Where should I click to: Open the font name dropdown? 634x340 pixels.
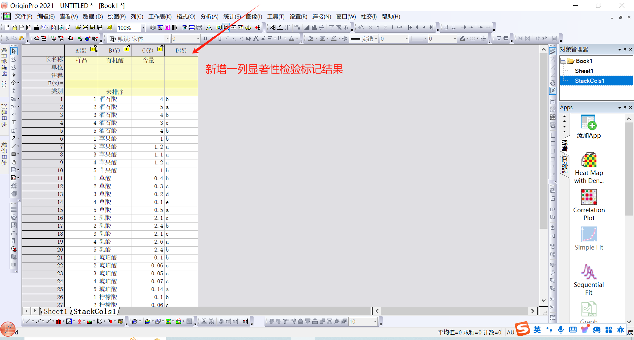pyautogui.click(x=167, y=39)
